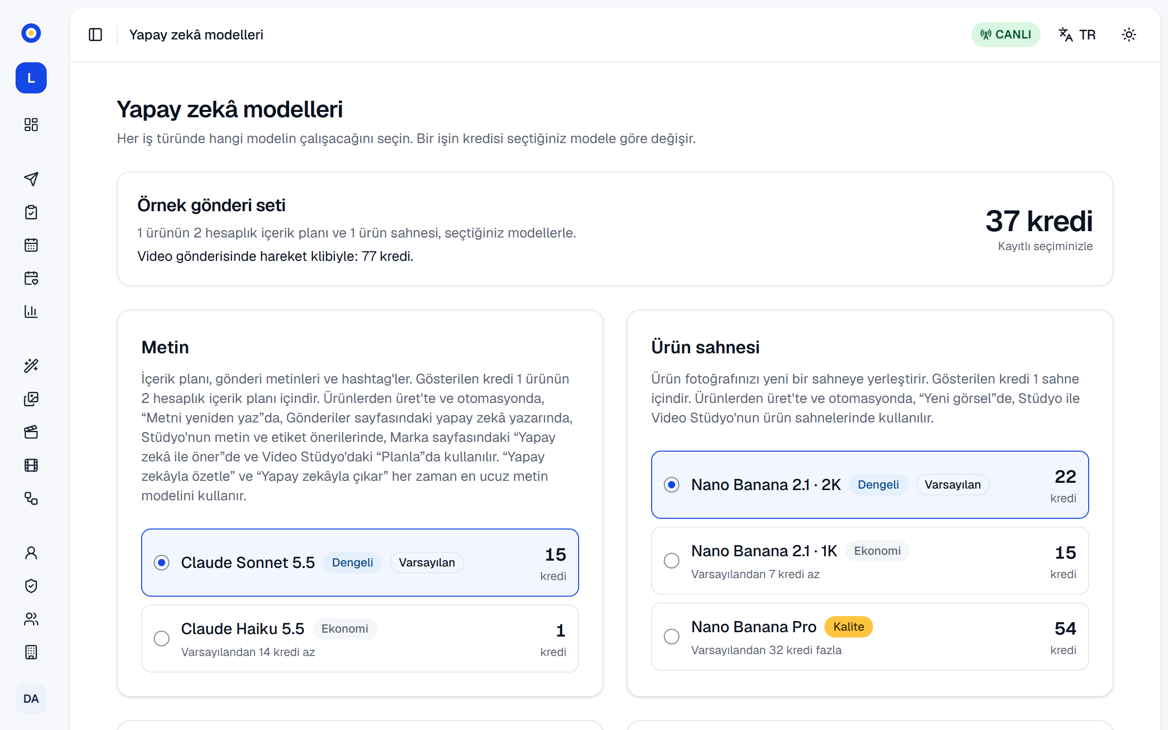Click the '37 kredi' total value
This screenshot has width=1168, height=730.
click(x=1039, y=221)
